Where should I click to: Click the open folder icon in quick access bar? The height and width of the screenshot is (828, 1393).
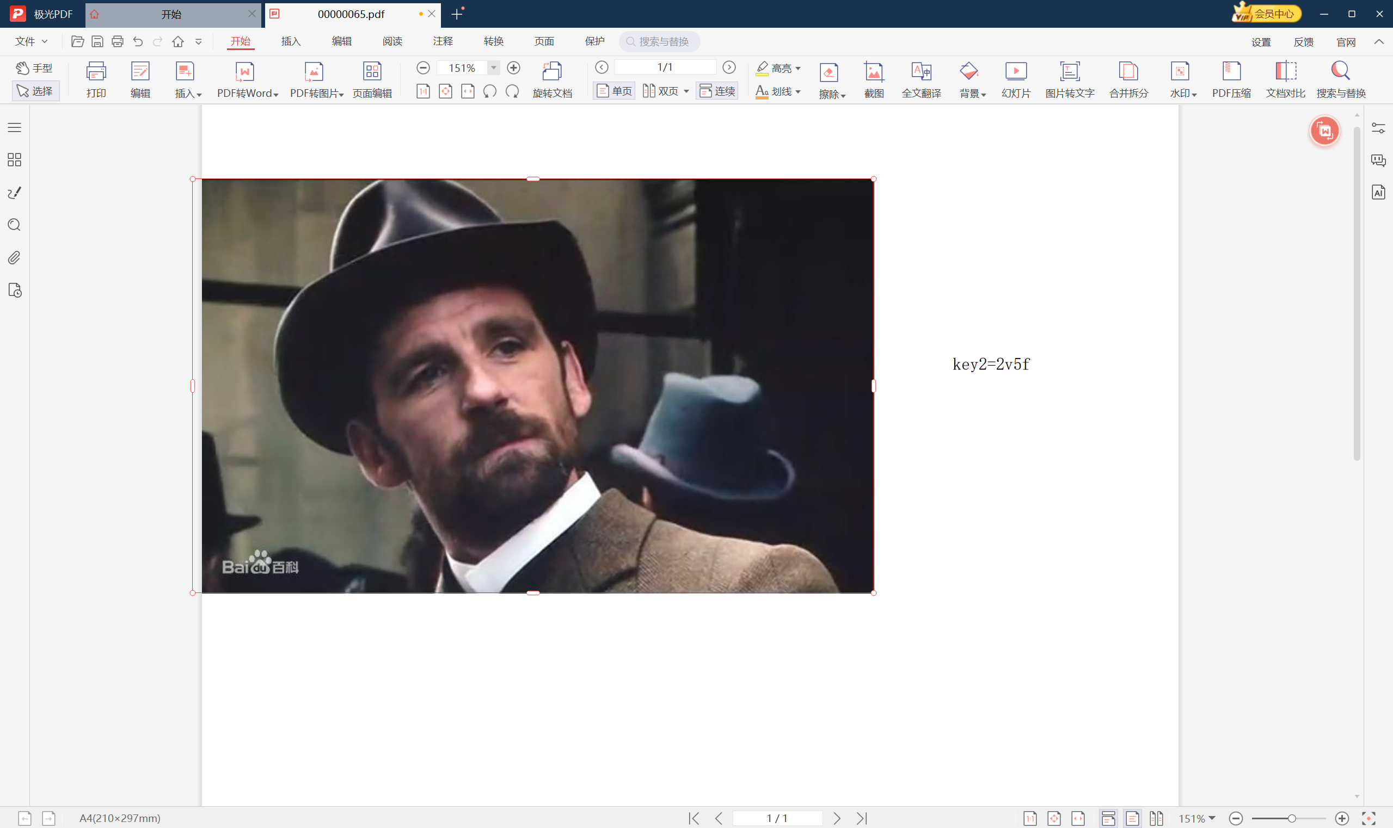[x=78, y=41]
